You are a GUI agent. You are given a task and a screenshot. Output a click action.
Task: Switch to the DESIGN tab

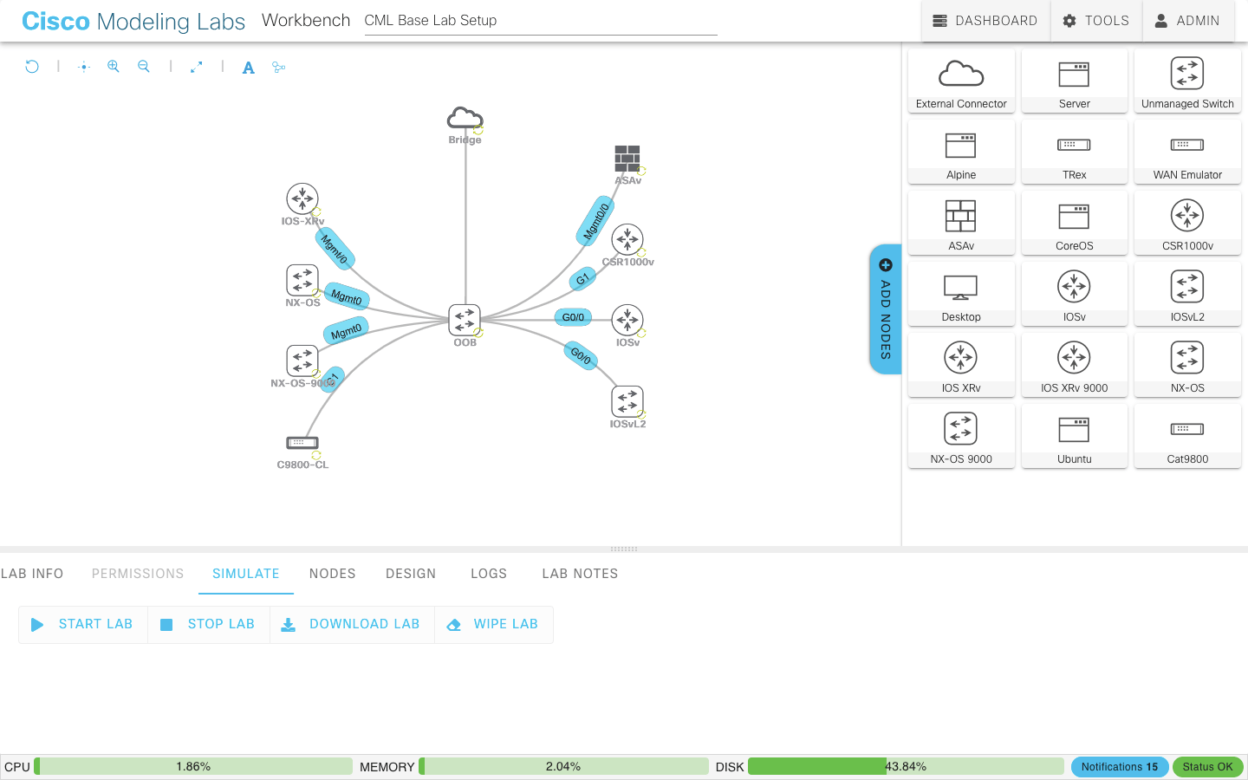pos(411,573)
